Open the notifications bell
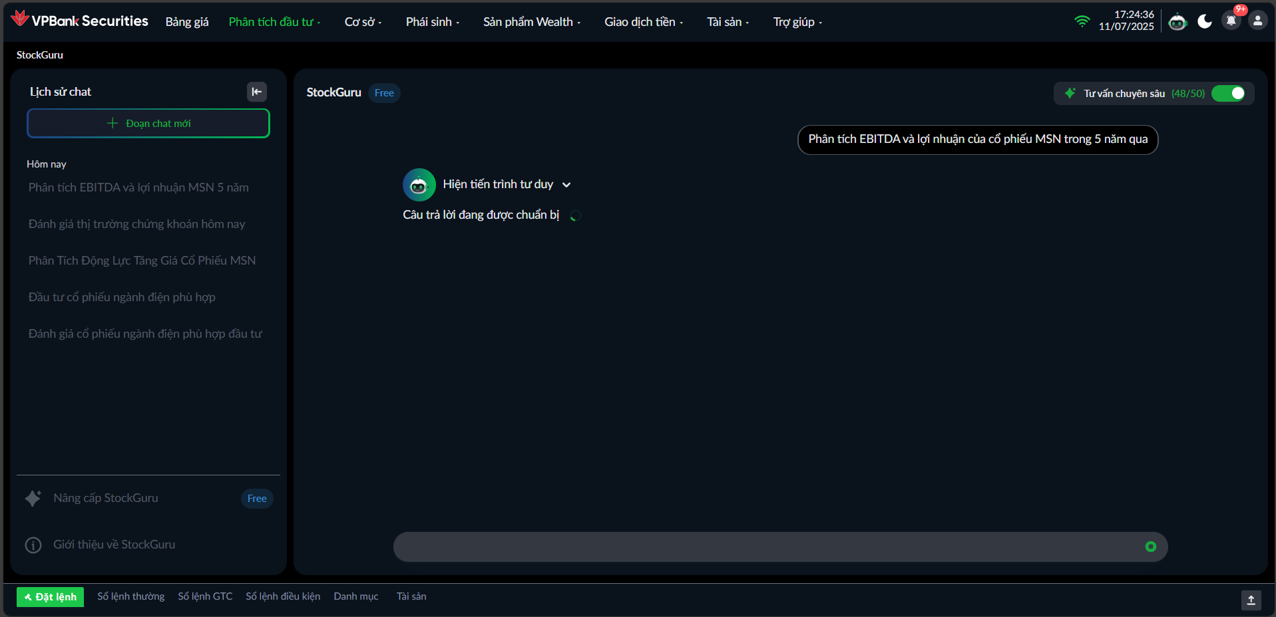Viewport: 1276px width, 617px height. 1231,21
